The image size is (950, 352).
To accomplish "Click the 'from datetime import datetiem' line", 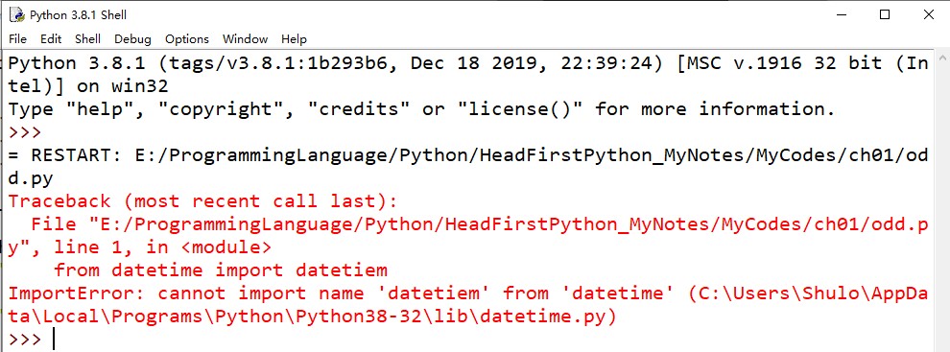I will (221, 270).
